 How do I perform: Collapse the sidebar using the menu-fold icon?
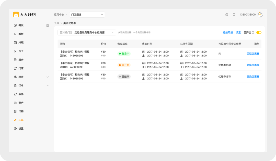(48, 25)
